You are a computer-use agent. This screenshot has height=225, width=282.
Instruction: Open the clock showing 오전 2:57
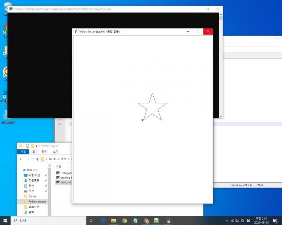click(261, 220)
